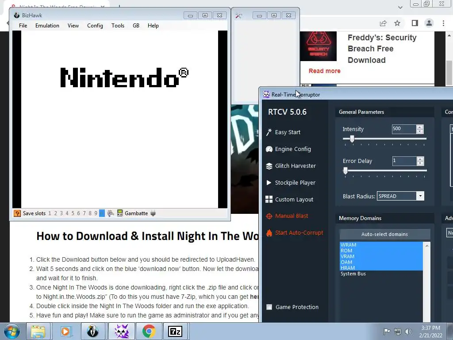Select HRAM in Memory Domains list

click(381, 268)
